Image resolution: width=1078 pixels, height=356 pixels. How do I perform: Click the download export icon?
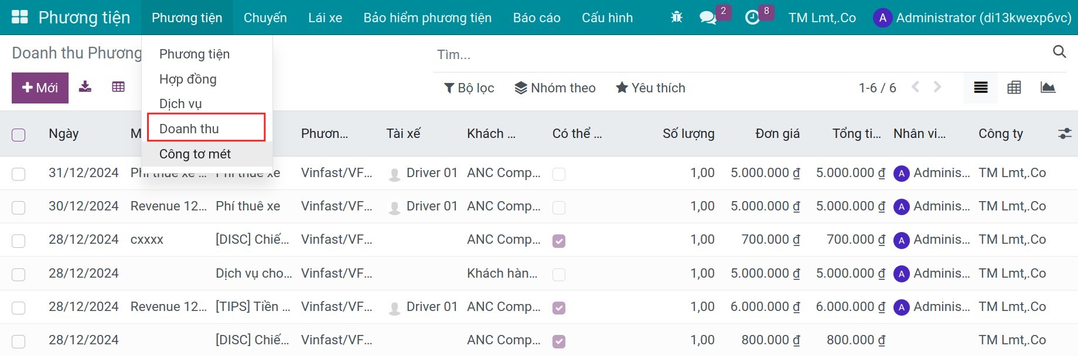click(86, 87)
